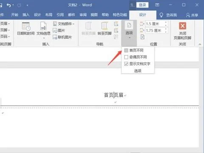Expand the 页眉 header dropdown
This screenshot has height=153, width=204.
(5, 23)
